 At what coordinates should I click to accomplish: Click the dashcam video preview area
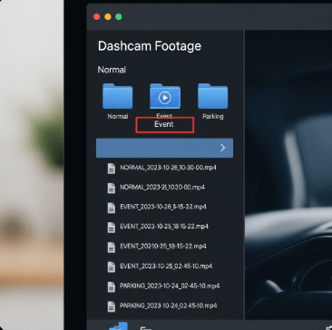click(288, 175)
